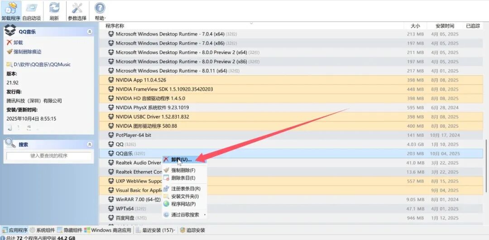Switch to the 系统组件 tab
This screenshot has height=240, width=489.
(x=43, y=230)
